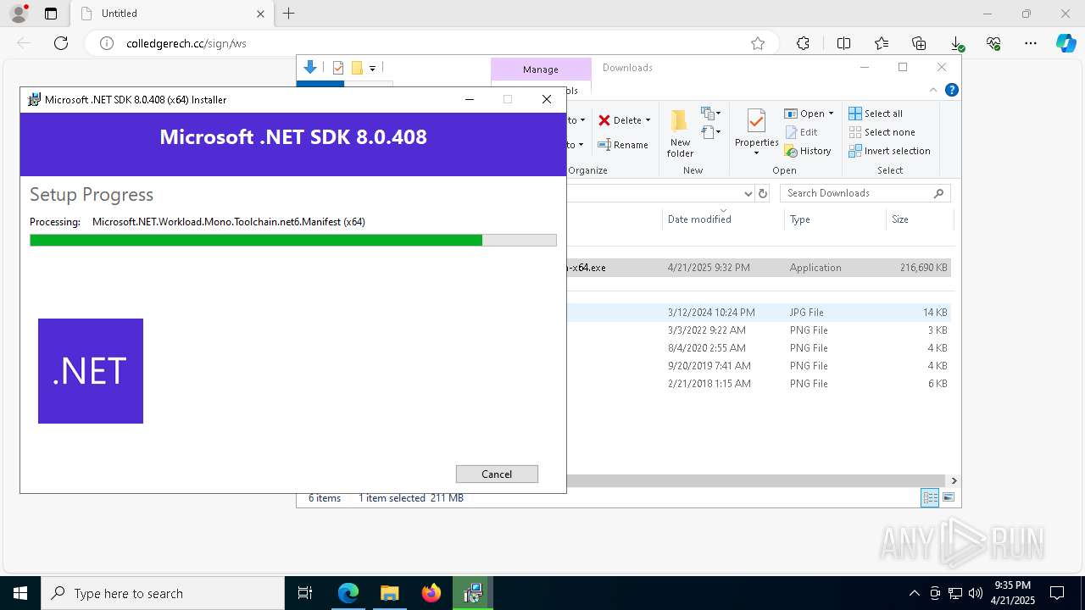Image resolution: width=1085 pixels, height=610 pixels.
Task: Click the Properties icon in Explorer ribbon
Action: pos(756,120)
